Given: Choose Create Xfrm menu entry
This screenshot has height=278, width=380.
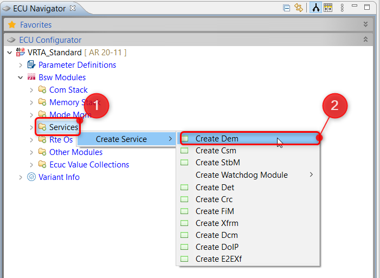Looking at the screenshot, I should pos(248,223).
